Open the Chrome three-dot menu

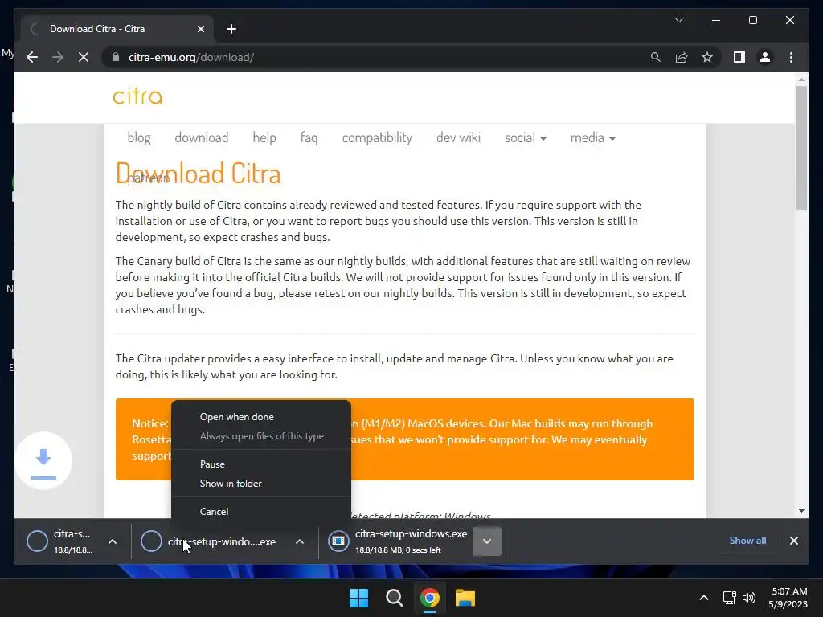click(791, 57)
